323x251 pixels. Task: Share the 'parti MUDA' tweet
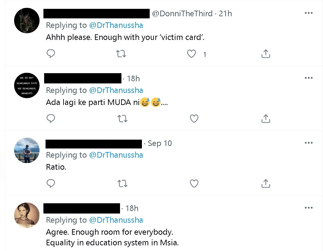(x=265, y=118)
